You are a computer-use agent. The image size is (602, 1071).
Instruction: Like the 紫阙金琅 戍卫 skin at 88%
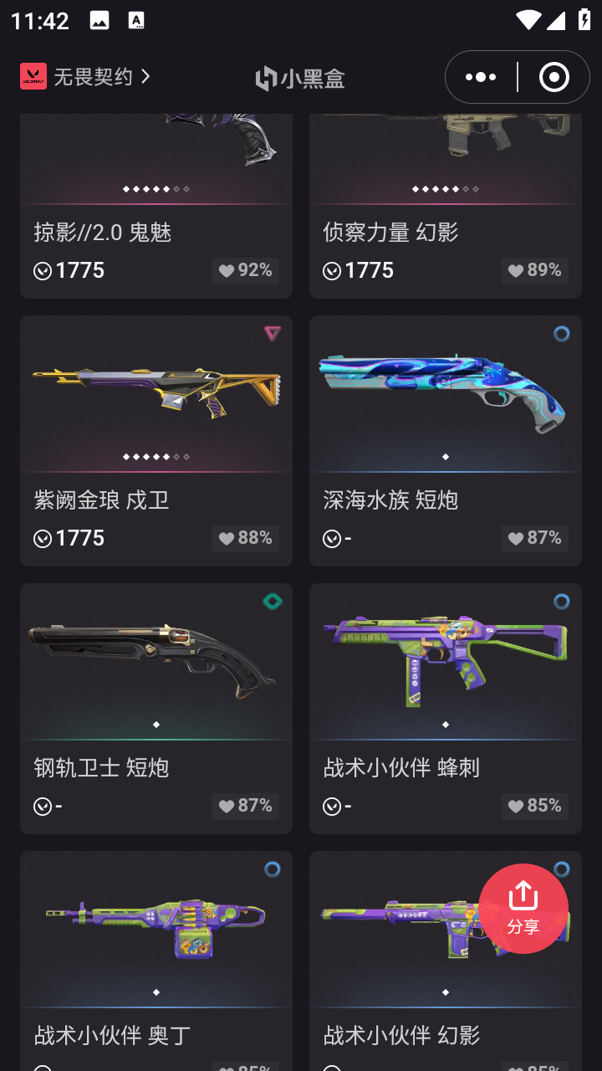(x=245, y=538)
